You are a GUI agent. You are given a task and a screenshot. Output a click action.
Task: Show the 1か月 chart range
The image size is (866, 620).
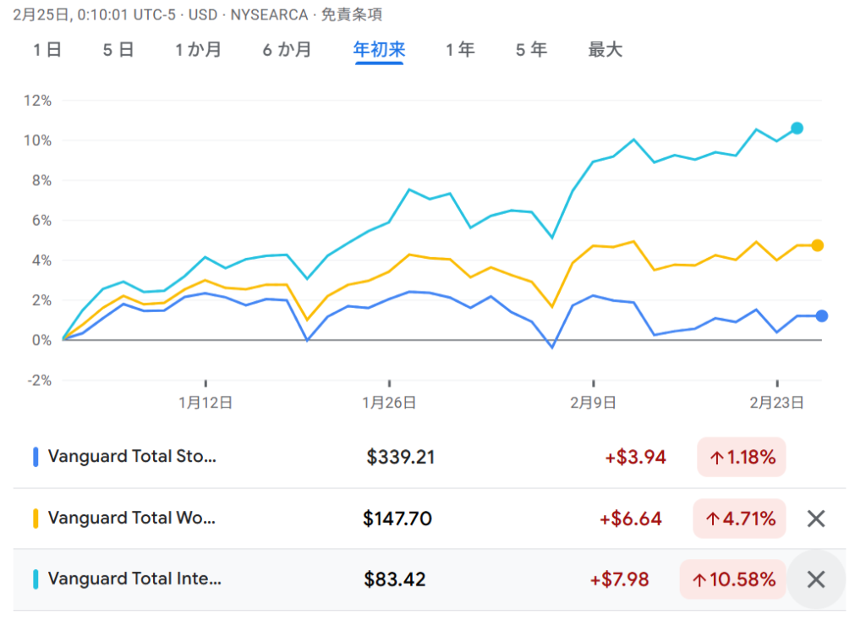click(x=198, y=50)
